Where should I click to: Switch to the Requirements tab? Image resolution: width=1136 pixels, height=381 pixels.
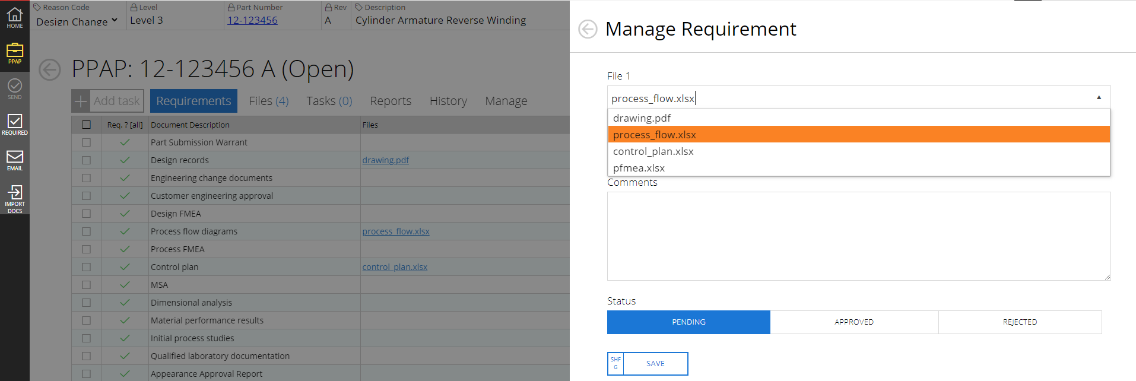[x=193, y=101]
